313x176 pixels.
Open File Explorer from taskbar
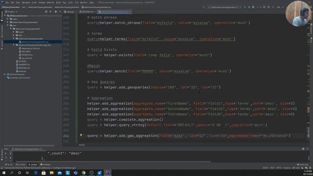pos(51,173)
